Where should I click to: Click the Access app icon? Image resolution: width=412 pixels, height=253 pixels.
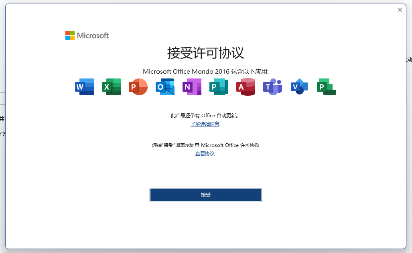point(246,87)
